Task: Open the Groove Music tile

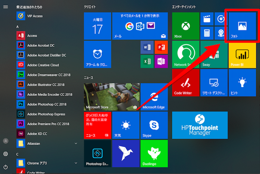Action: tap(221, 19)
